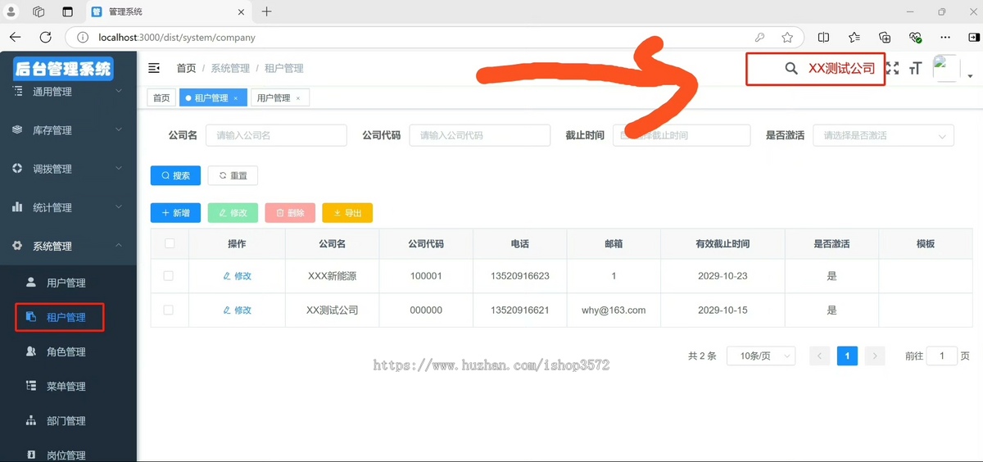Open 10条/页 page size dropdown
The width and height of the screenshot is (983, 462).
[761, 356]
